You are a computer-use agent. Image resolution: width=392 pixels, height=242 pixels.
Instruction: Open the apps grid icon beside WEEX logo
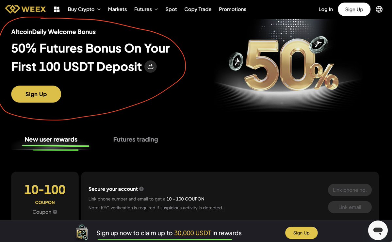coord(57,9)
